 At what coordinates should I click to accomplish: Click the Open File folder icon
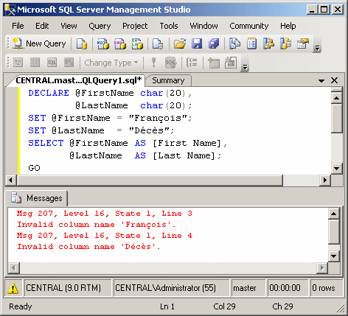pyautogui.click(x=180, y=43)
